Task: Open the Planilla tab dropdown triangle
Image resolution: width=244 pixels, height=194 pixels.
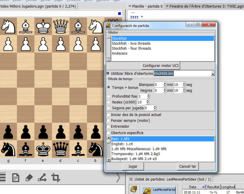Action: click(x=130, y=6)
